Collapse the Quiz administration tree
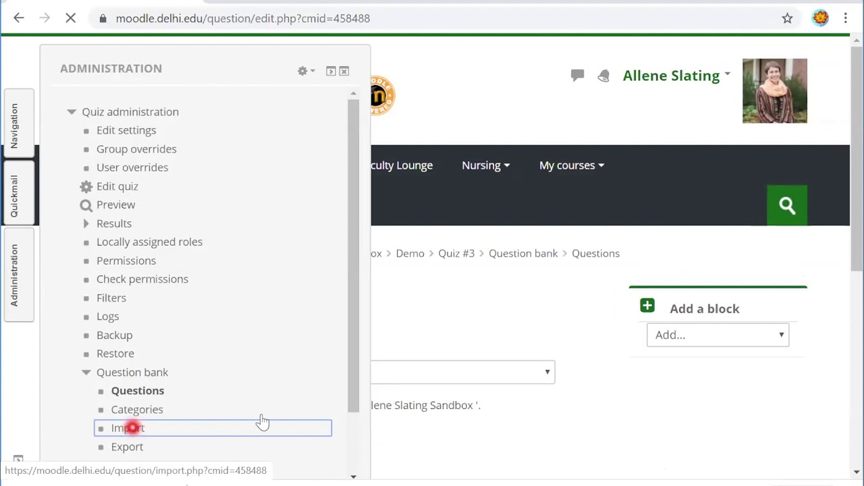Viewport: 864px width, 486px height. [72, 112]
